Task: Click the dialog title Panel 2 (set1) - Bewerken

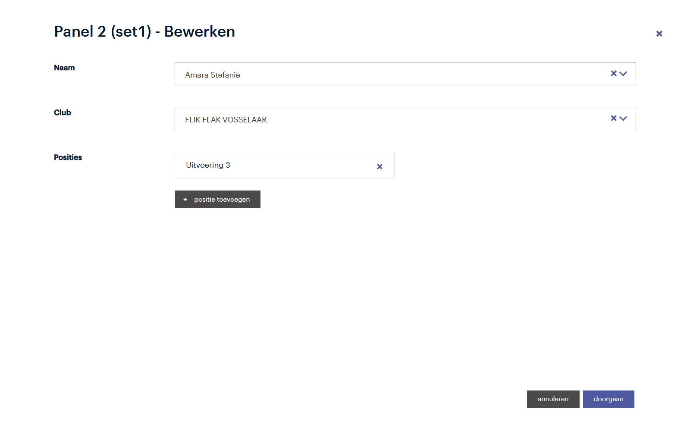Action: click(144, 31)
